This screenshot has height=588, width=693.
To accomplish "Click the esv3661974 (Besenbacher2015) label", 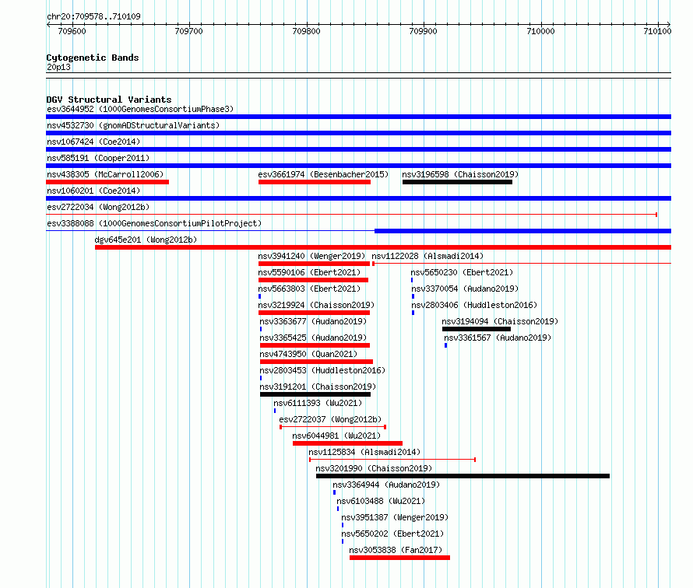I will point(323,174).
